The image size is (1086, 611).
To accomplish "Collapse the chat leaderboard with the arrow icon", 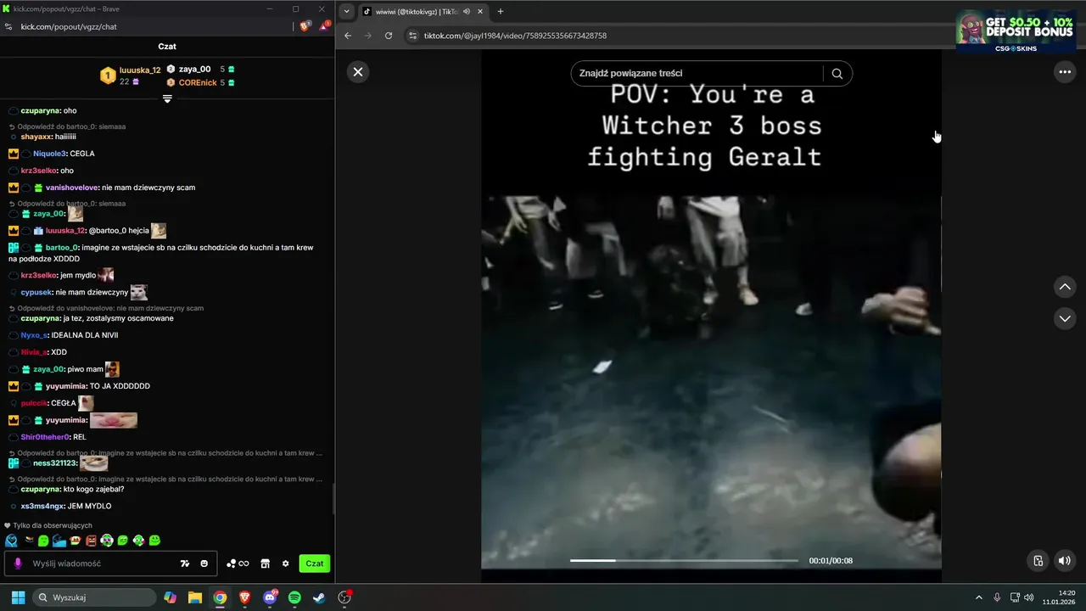I will coord(167,98).
